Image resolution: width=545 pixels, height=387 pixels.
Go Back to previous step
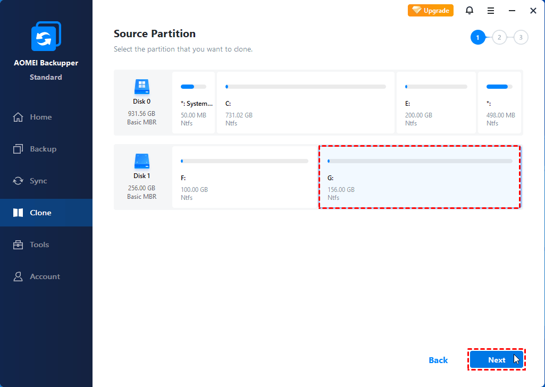click(x=438, y=360)
